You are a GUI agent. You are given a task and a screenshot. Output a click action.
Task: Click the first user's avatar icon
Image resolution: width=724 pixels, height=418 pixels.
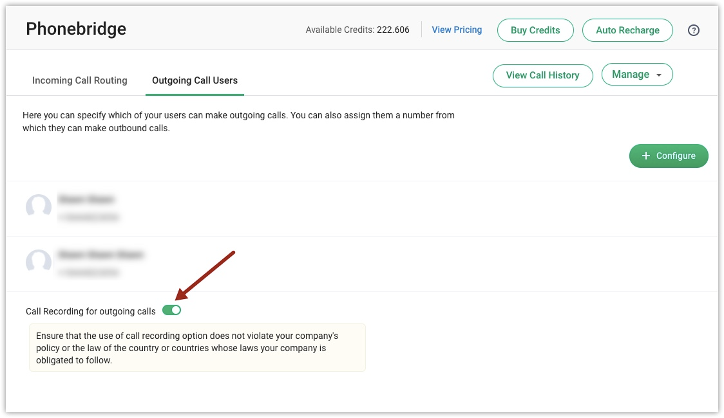click(x=39, y=206)
